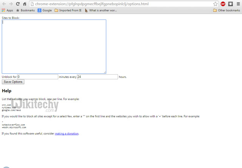Open the Google bookmark

tap(45, 10)
